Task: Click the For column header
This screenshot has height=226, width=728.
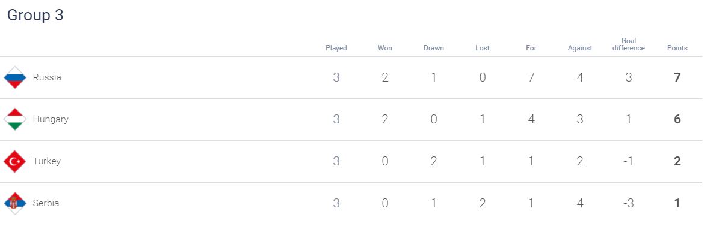Action: (x=531, y=48)
